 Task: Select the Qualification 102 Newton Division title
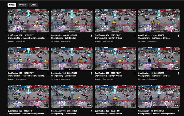point(109,112)
